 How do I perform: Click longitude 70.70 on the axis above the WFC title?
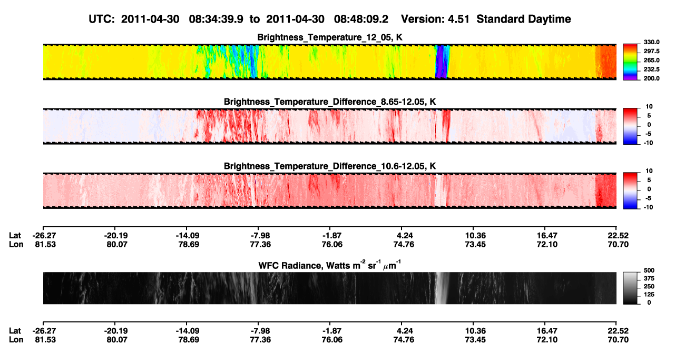pos(618,245)
